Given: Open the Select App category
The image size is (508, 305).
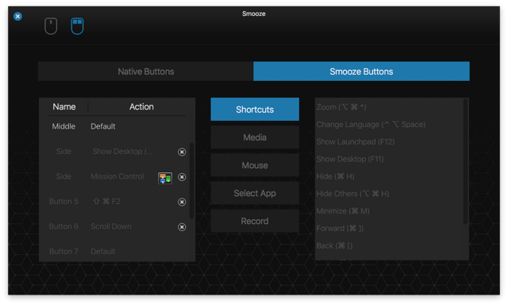Looking at the screenshot, I should pos(255,193).
